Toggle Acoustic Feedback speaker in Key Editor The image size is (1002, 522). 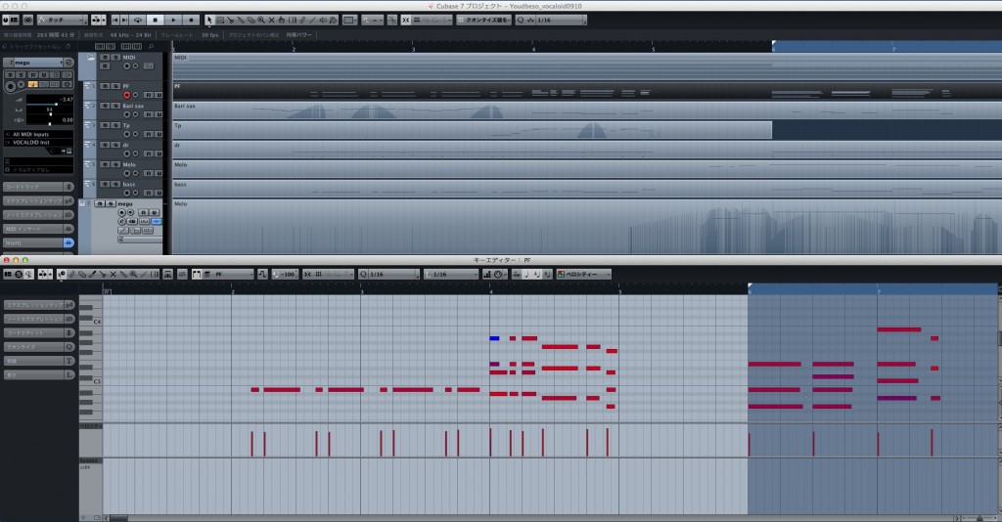[x=28, y=274]
